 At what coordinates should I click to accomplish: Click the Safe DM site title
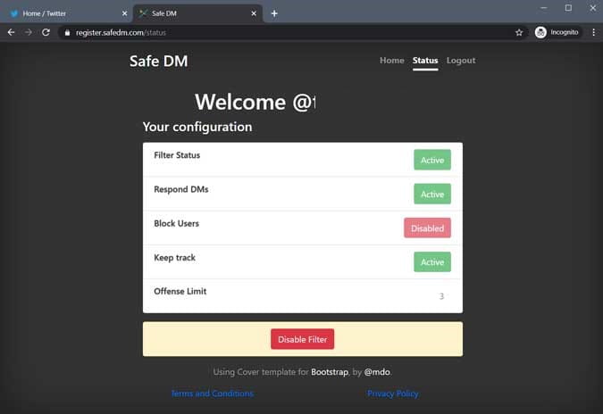(158, 61)
